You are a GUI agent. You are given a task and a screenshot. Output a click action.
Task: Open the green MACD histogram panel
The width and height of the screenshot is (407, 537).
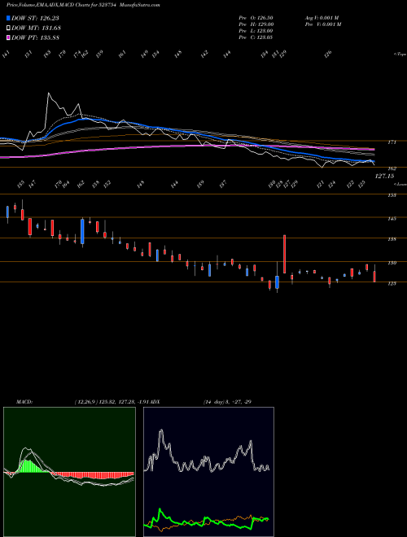[x=69, y=472]
